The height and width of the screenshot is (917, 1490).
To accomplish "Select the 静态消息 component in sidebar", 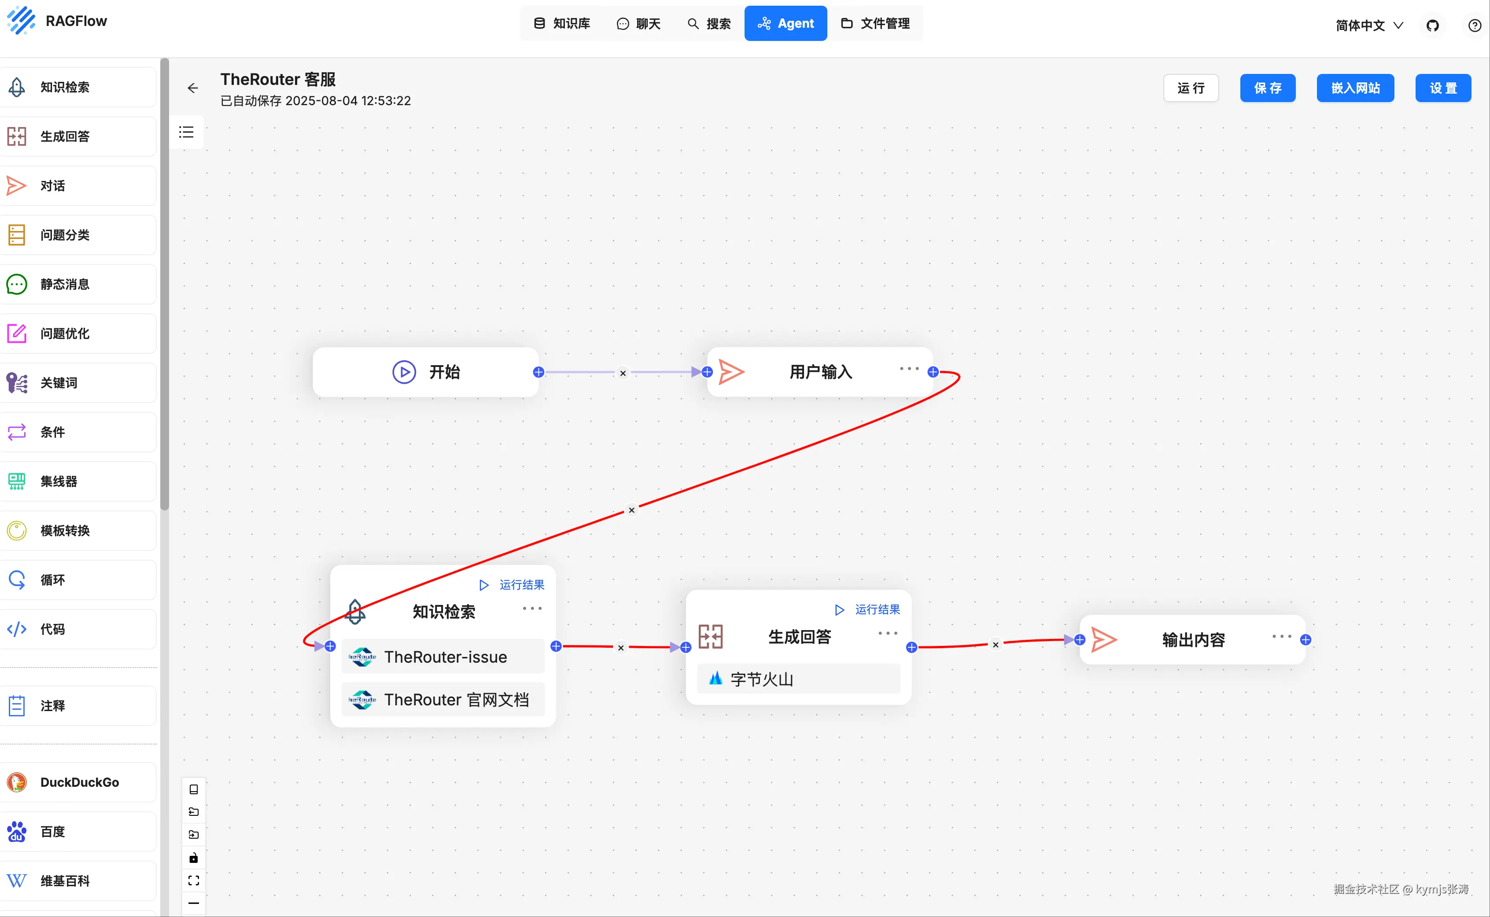I will coord(78,284).
